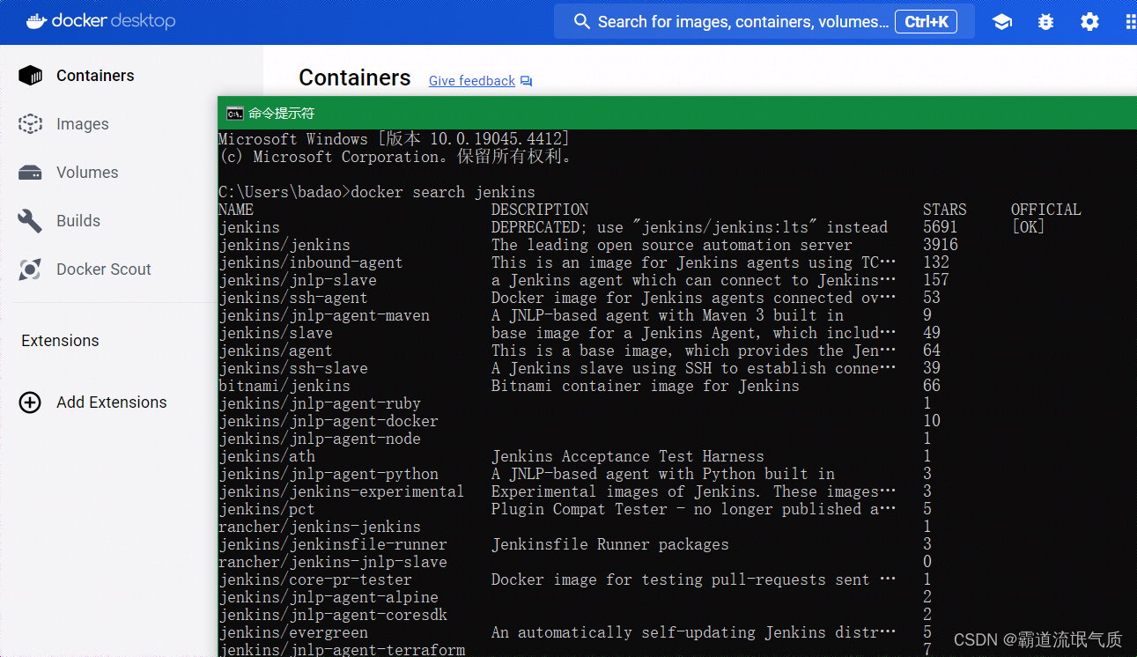Click the Ctrl+K shortcut badge
1137x657 pixels.
[926, 22]
